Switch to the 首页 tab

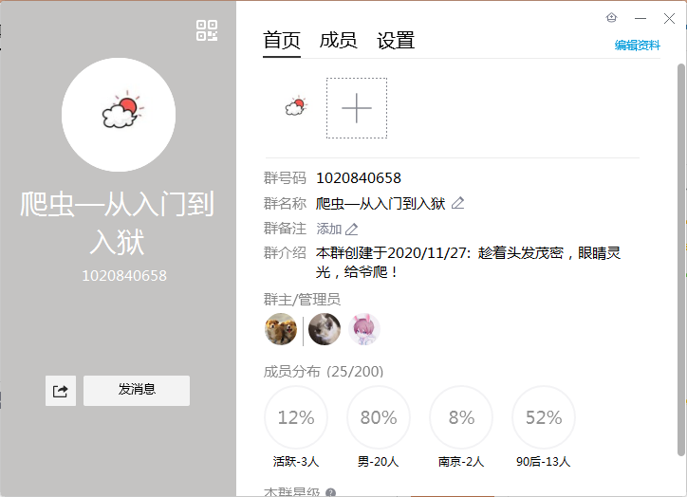point(282,40)
